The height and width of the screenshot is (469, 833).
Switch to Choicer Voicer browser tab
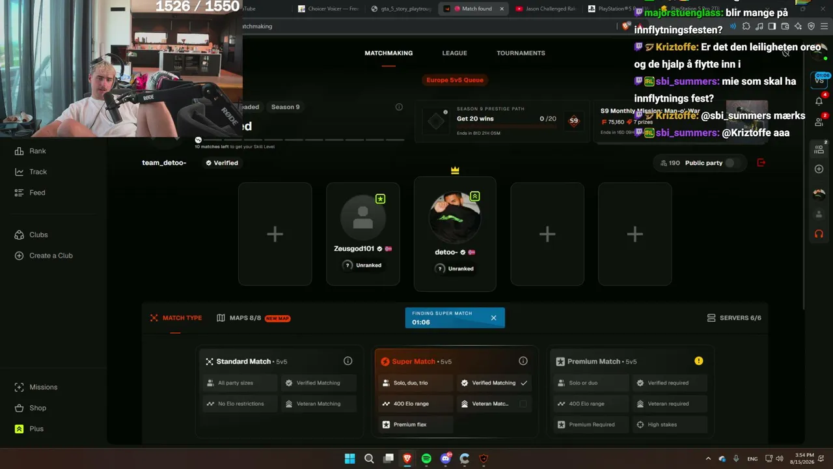click(328, 8)
